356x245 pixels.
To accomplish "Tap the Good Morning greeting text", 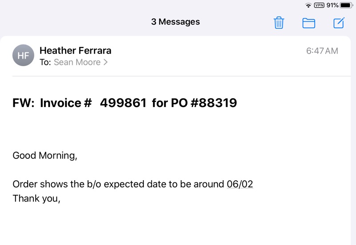I will (x=44, y=155).
